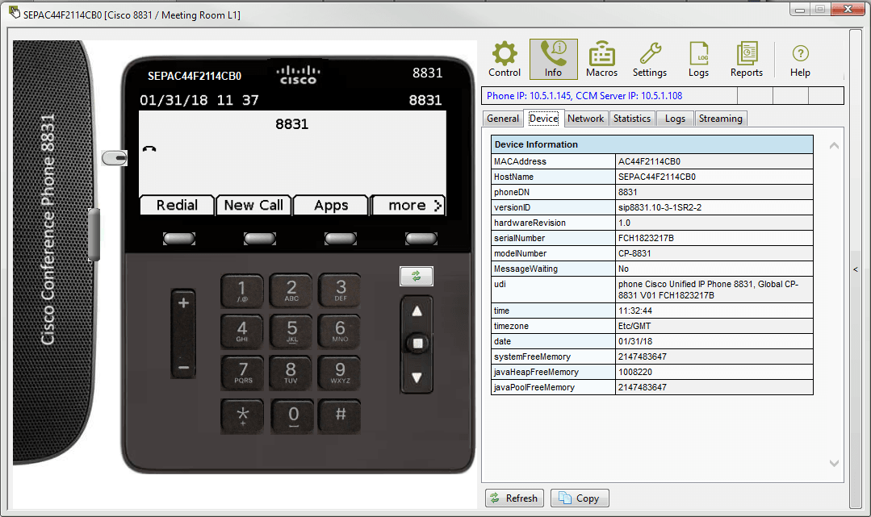Click the green refresh screen icon
Screen dimensions: 871x517
[416, 276]
